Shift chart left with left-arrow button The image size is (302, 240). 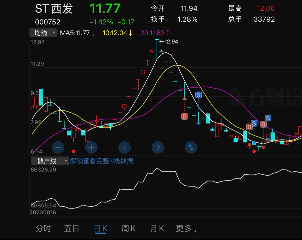pos(124,147)
